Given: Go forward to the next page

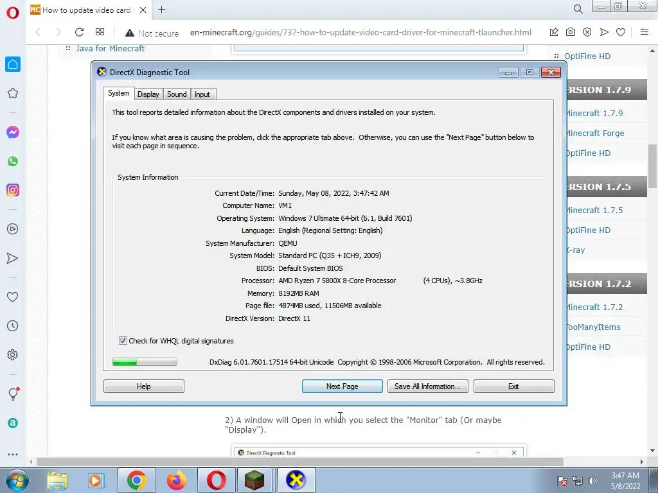Looking at the screenshot, I should (x=58, y=32).
